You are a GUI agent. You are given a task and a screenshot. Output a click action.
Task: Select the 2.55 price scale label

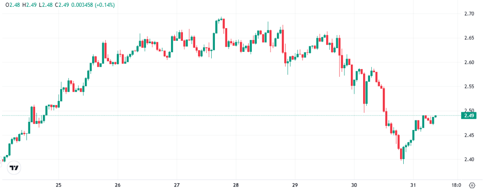click(x=469, y=87)
